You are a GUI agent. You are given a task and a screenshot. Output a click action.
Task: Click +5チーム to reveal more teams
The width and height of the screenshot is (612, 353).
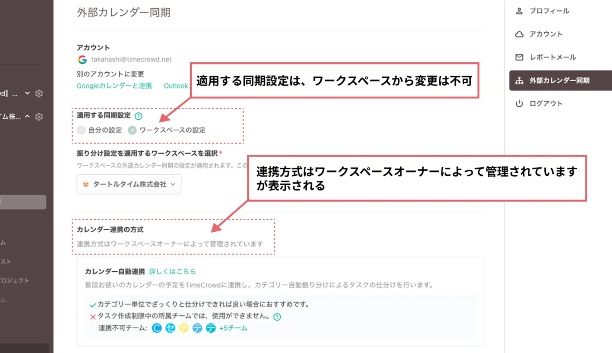[233, 328]
